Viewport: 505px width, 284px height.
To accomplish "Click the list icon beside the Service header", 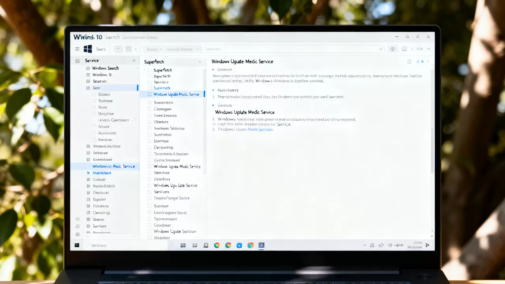I will tap(77, 61).
